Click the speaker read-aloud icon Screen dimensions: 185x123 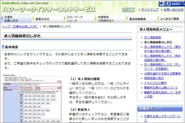point(162,3)
